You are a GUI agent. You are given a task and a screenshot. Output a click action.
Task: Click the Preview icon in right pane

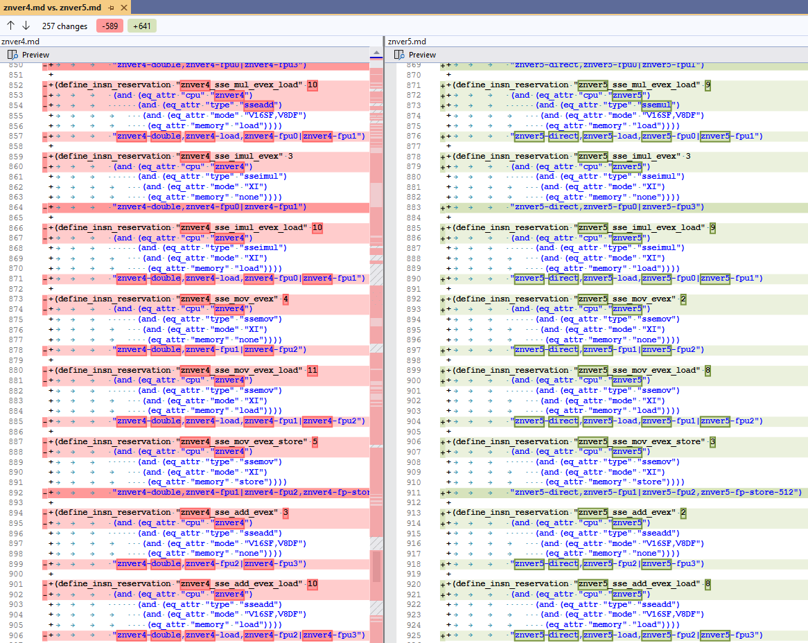click(x=399, y=55)
